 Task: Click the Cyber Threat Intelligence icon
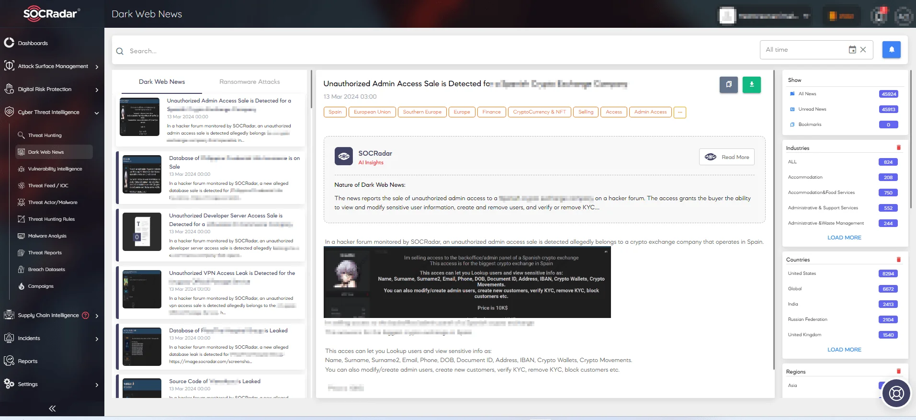pyautogui.click(x=9, y=112)
